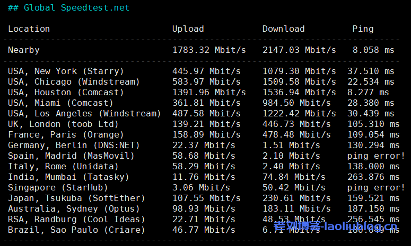Click Houston upload speed 1391.96 Mbit/s
The image size is (411, 246).
coord(209,93)
